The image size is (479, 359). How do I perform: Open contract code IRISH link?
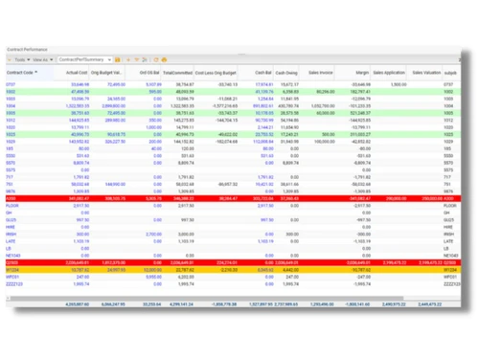(11, 235)
